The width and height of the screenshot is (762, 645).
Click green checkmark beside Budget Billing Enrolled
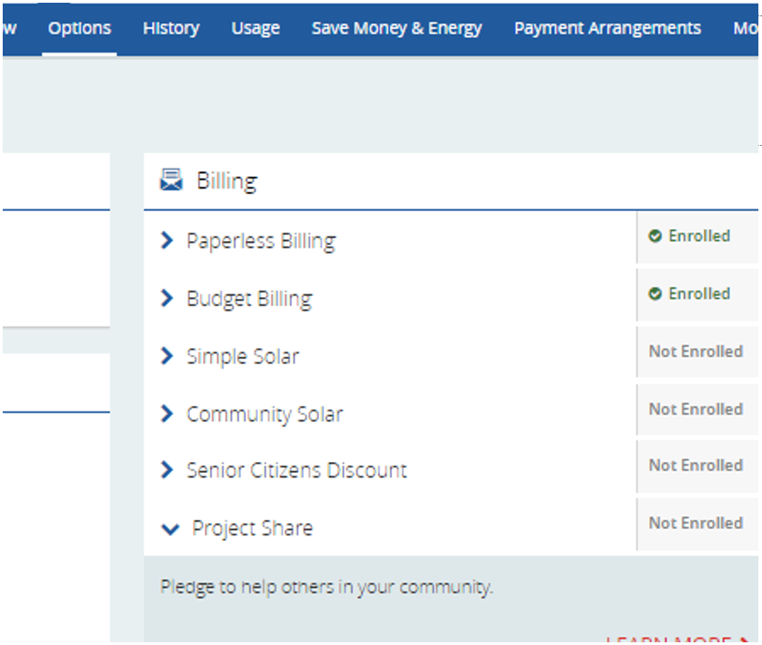[x=655, y=294]
